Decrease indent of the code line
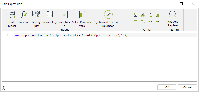This screenshot has width=199, height=92. pyautogui.click(x=150, y=21)
